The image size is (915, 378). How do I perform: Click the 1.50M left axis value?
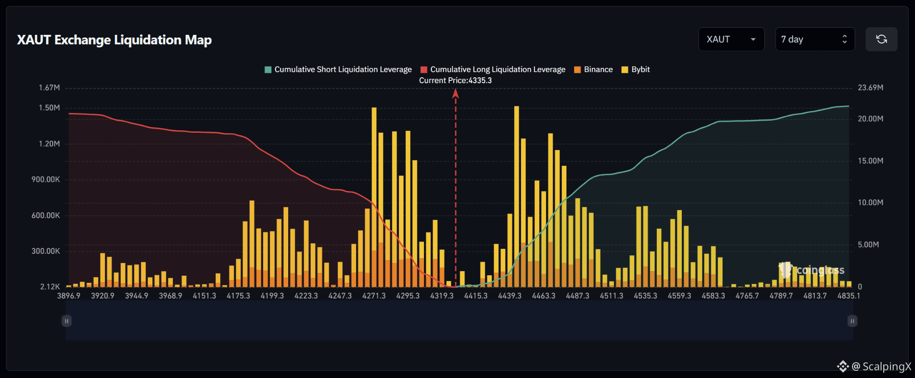click(49, 108)
